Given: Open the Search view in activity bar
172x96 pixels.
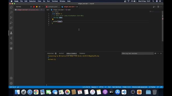Looking at the screenshot, I should [x=11, y=12].
